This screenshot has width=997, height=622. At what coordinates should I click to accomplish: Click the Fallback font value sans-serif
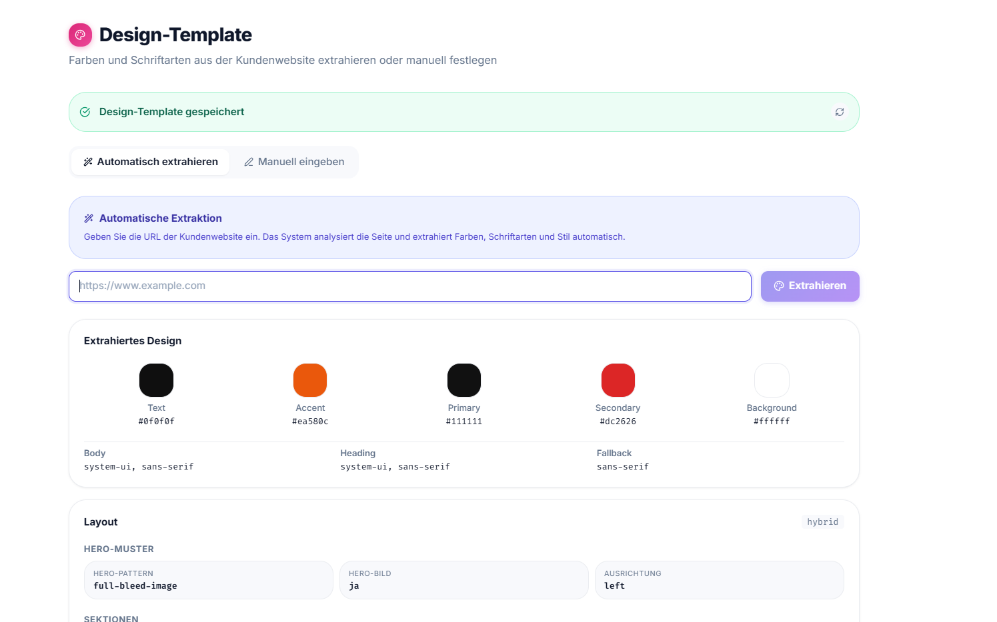(x=623, y=467)
